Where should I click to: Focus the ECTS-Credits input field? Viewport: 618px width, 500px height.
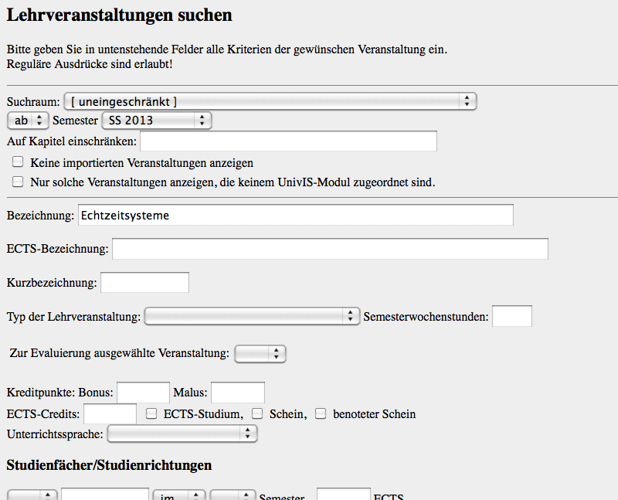point(110,414)
